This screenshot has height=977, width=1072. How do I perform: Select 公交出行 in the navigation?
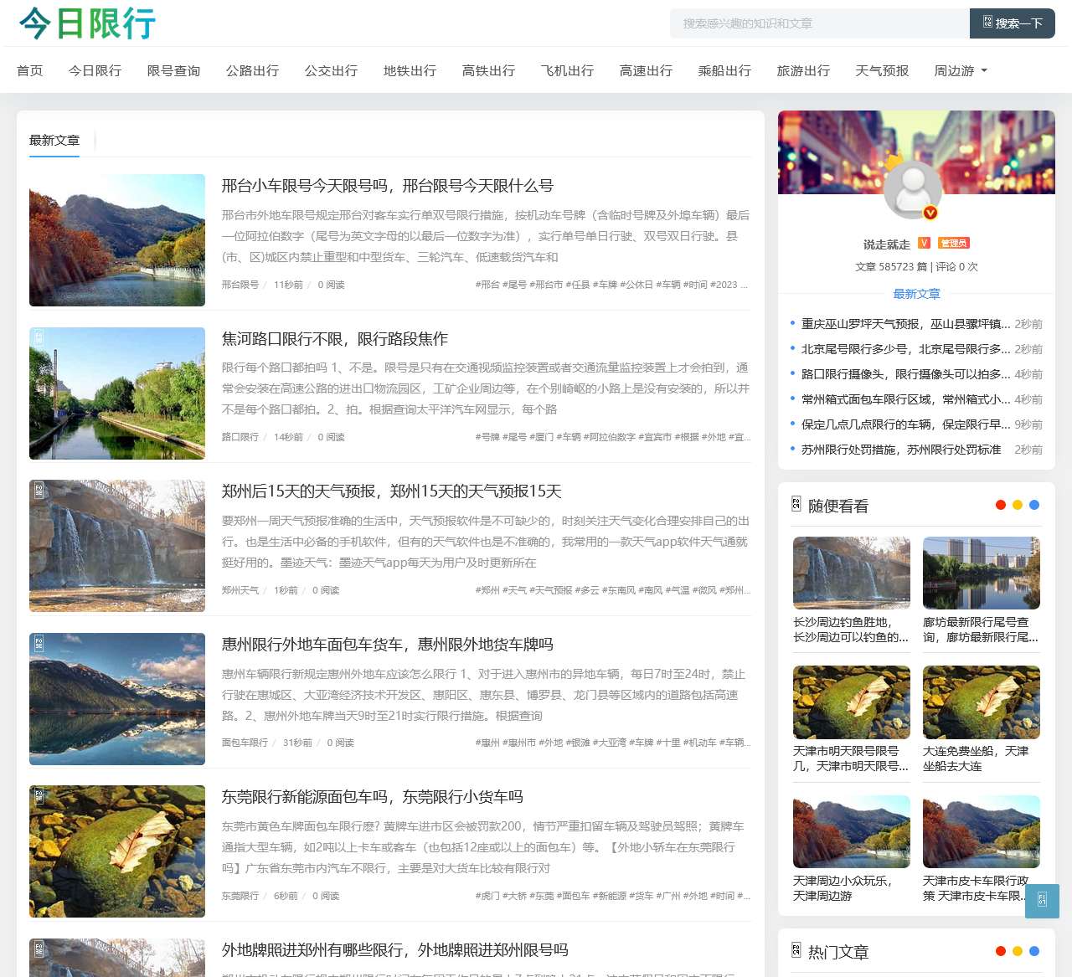332,70
